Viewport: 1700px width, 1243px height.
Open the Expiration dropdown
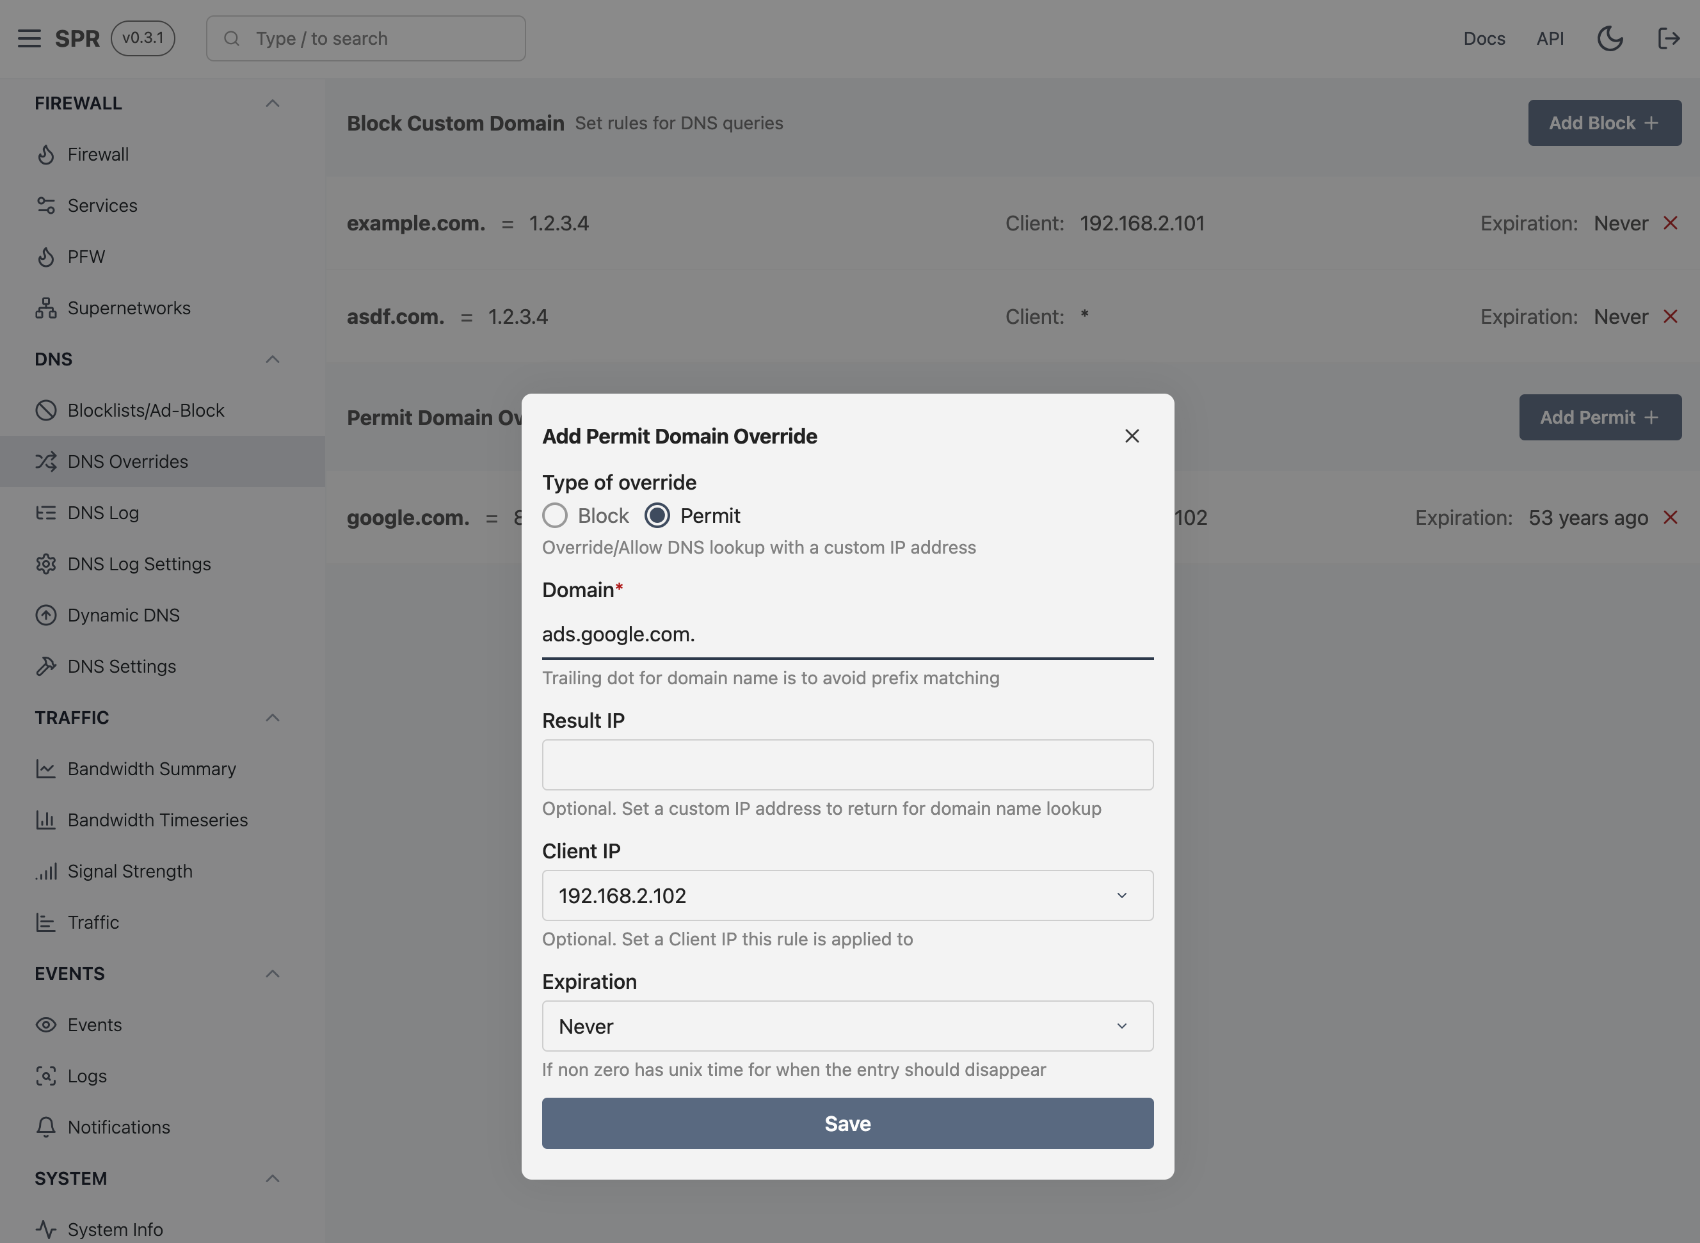tap(847, 1025)
